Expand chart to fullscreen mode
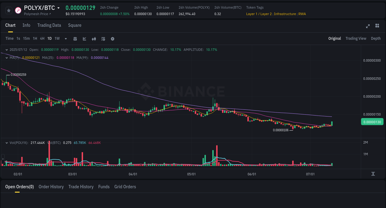 click(x=368, y=26)
